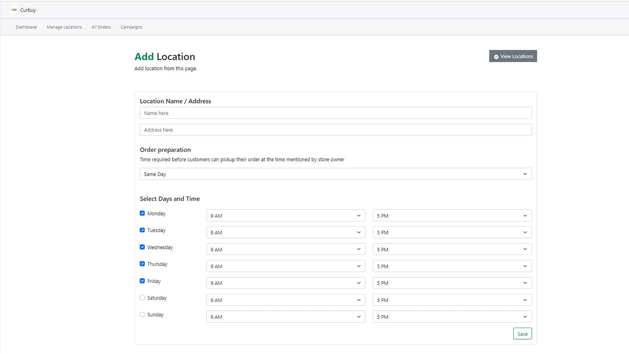Click the plus icon on View Locations button
629x354 pixels.
tap(496, 56)
